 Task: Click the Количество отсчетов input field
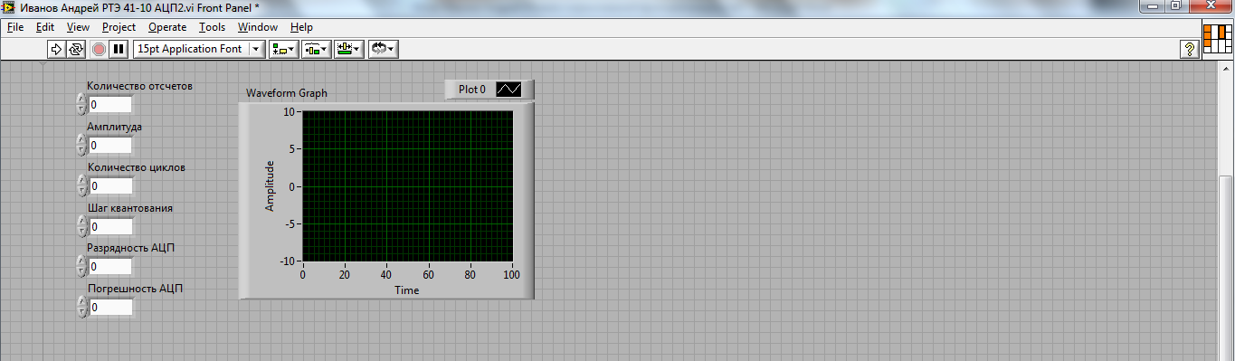pyautogui.click(x=110, y=105)
